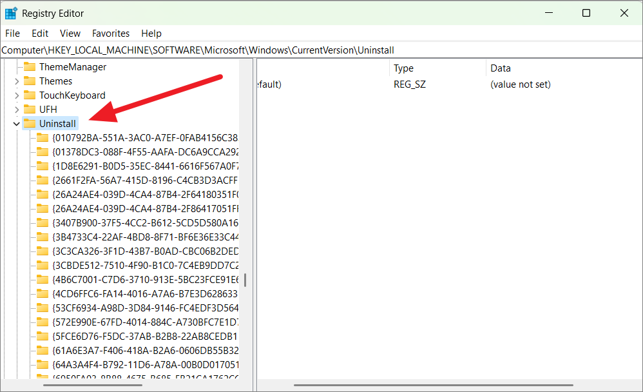Click folder icon for {64A3A4F4-B792 key
643x392 pixels.
coord(43,364)
